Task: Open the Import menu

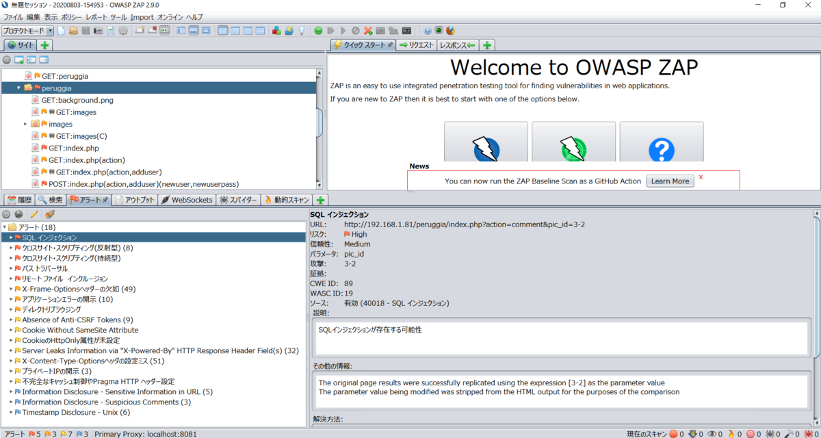Action: (142, 16)
